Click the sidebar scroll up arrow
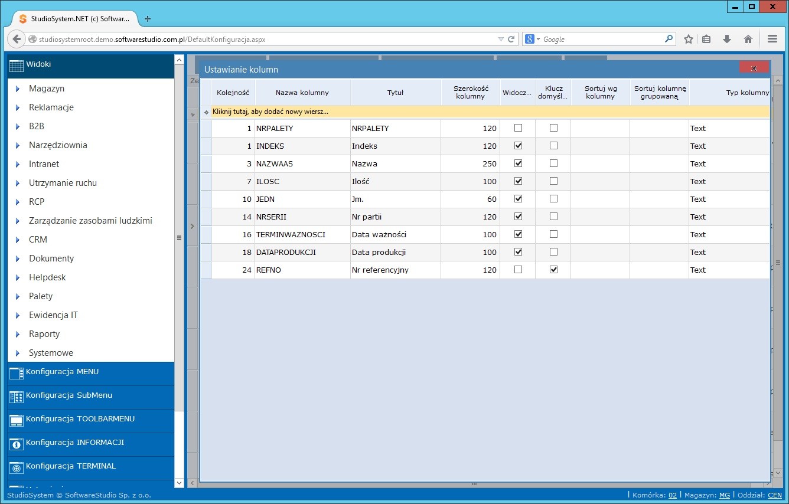 tap(180, 60)
